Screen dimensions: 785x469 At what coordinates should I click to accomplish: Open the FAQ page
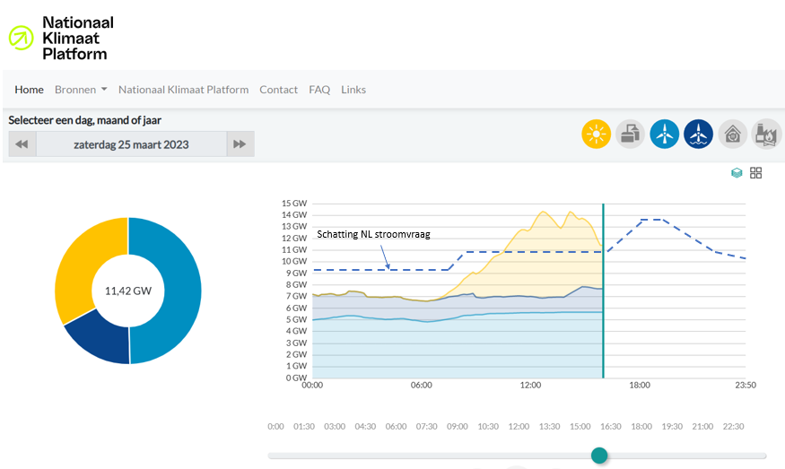click(x=319, y=90)
